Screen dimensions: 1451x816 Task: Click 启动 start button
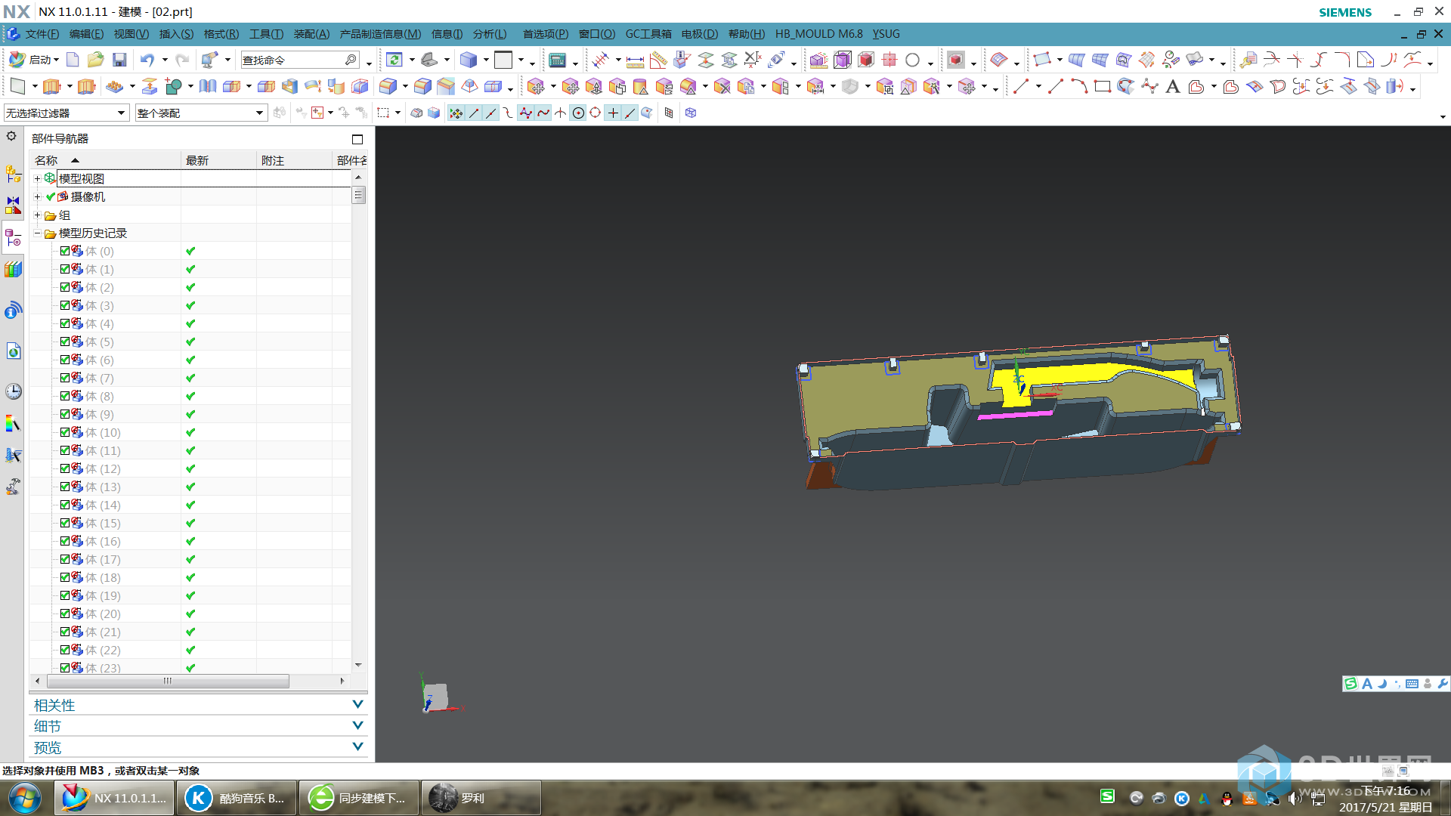click(x=33, y=60)
